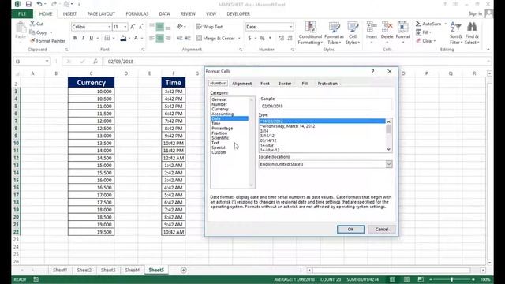Toggle align left

[151, 38]
